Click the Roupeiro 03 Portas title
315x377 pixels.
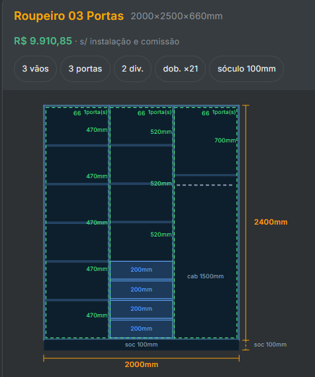click(69, 16)
